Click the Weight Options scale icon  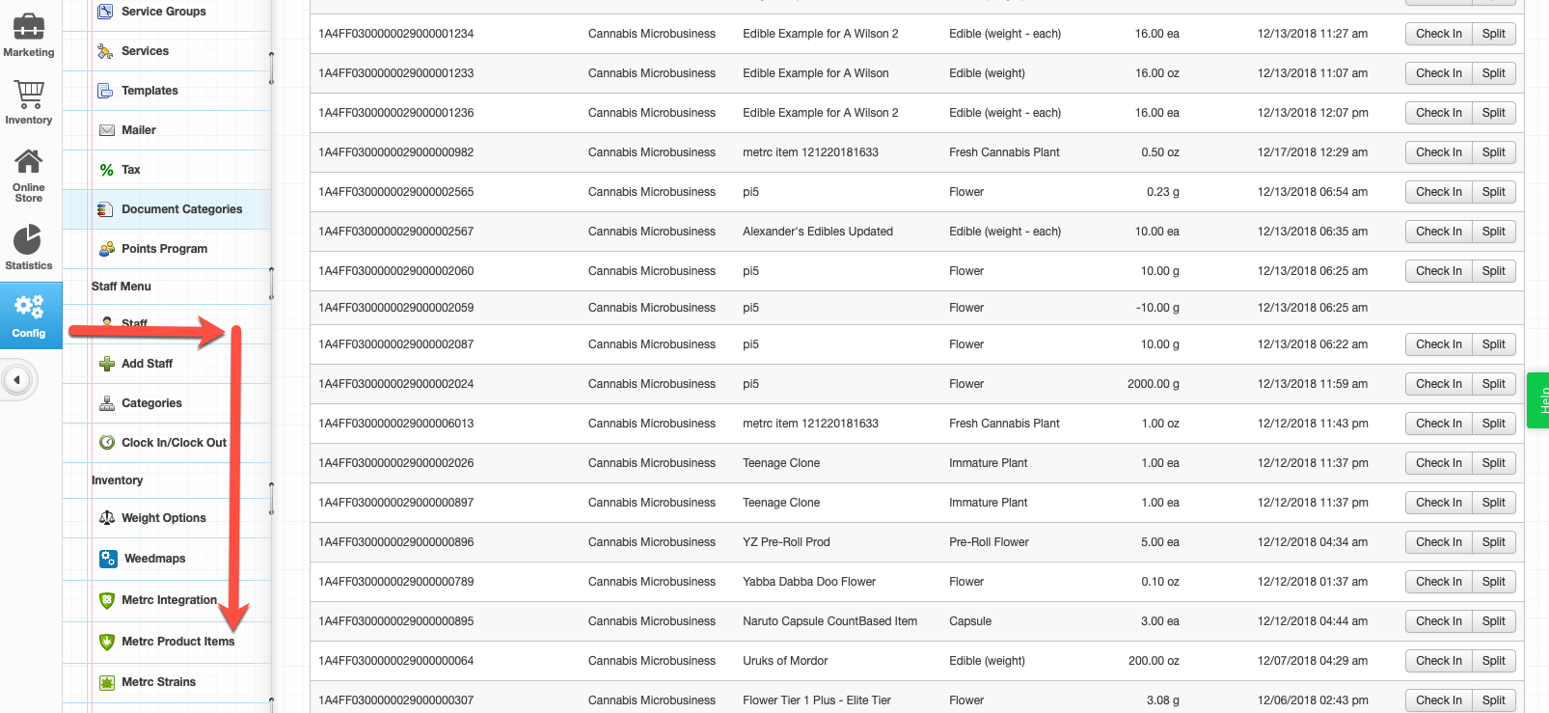106,517
